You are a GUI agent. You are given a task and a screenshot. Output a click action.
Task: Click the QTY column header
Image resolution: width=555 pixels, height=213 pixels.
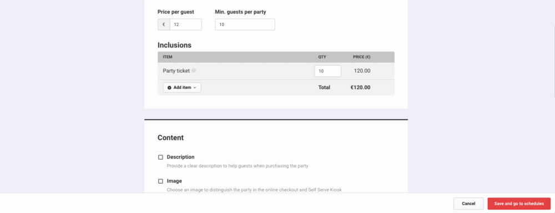coord(322,57)
